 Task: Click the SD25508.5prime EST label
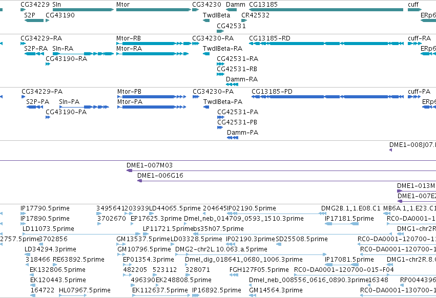(x=302, y=239)
